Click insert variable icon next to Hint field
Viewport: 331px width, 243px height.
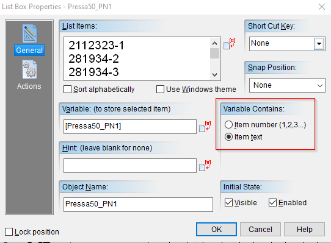pos(205,166)
